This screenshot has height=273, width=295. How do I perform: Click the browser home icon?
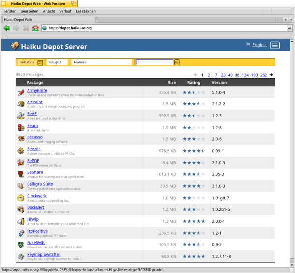pos(35,28)
